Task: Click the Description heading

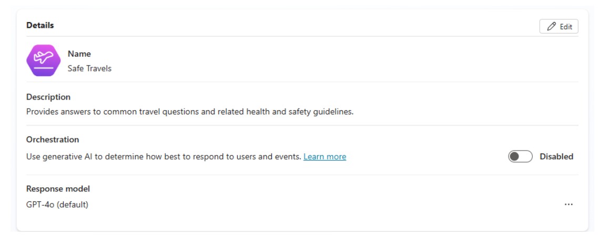Action: [x=48, y=97]
